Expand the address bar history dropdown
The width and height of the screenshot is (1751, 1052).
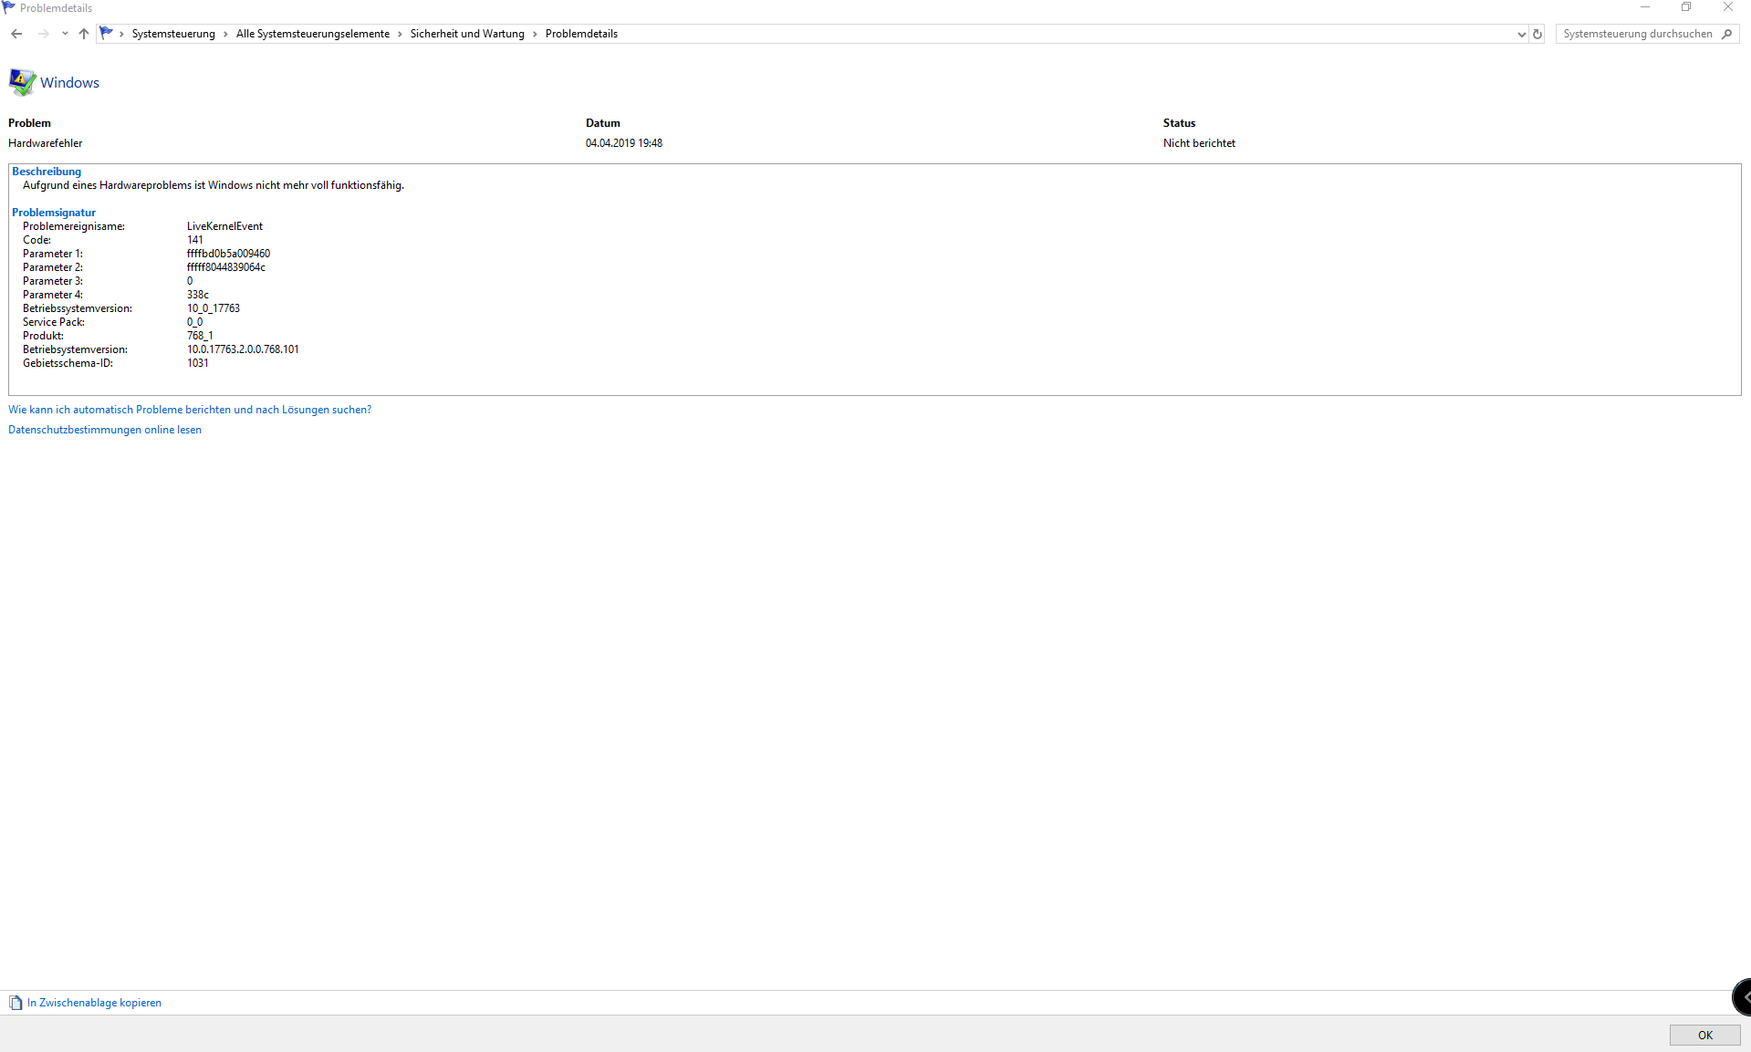[1521, 34]
